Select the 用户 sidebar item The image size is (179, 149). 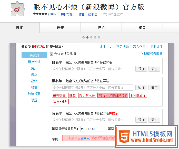point(34,68)
